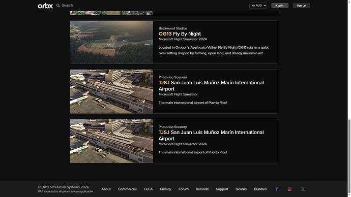Image resolution: width=351 pixels, height=197 pixels.
Task: Open the Bundles footer link
Action: 260,189
